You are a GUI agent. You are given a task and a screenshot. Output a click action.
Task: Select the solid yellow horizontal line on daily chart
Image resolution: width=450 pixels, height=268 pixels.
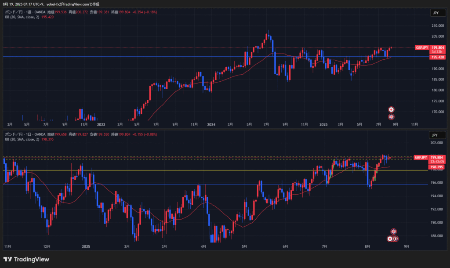pyautogui.click(x=215, y=170)
